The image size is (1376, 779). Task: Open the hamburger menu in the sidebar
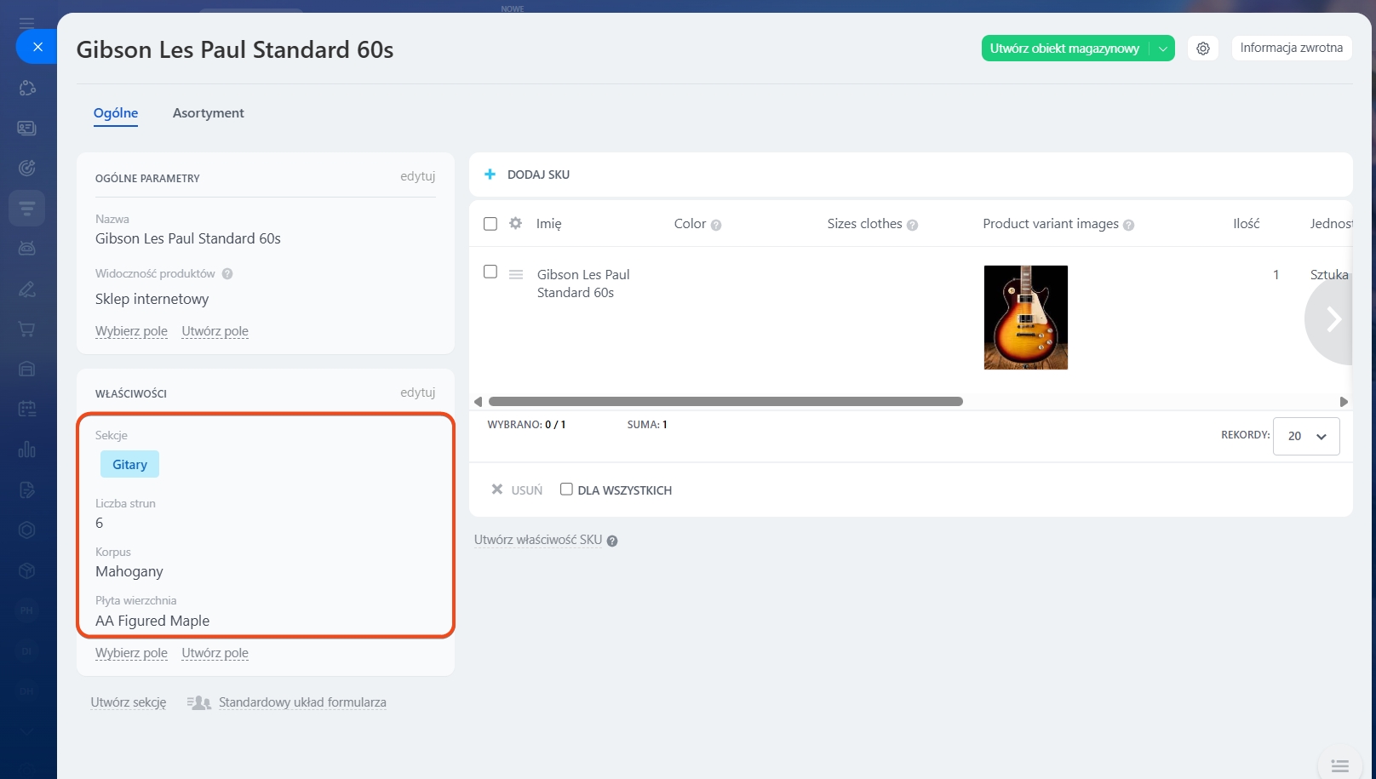point(27,24)
